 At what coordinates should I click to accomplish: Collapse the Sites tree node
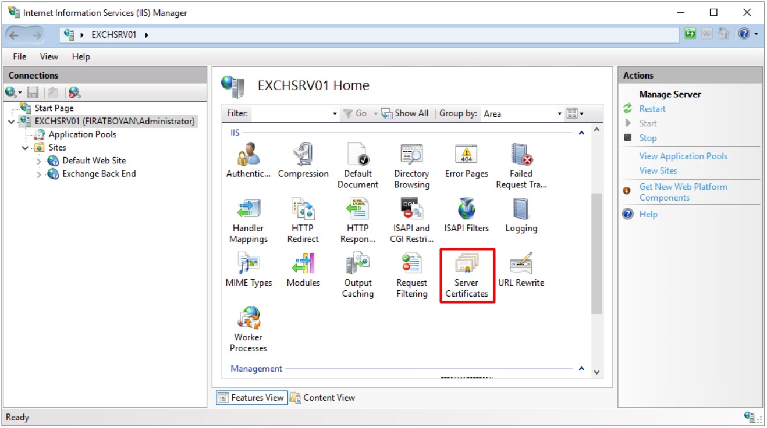click(x=25, y=148)
